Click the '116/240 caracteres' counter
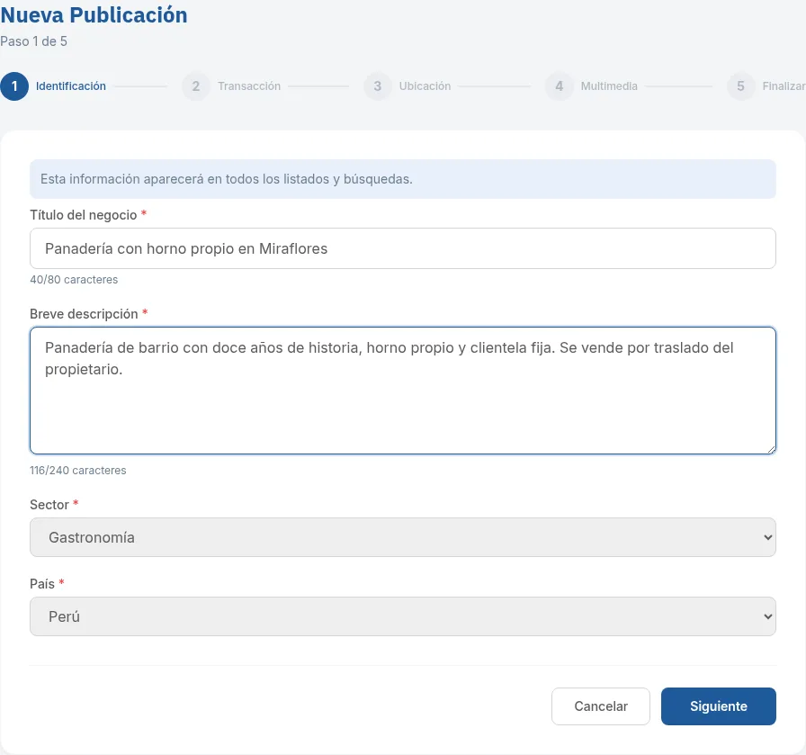806x755 pixels. (78, 471)
